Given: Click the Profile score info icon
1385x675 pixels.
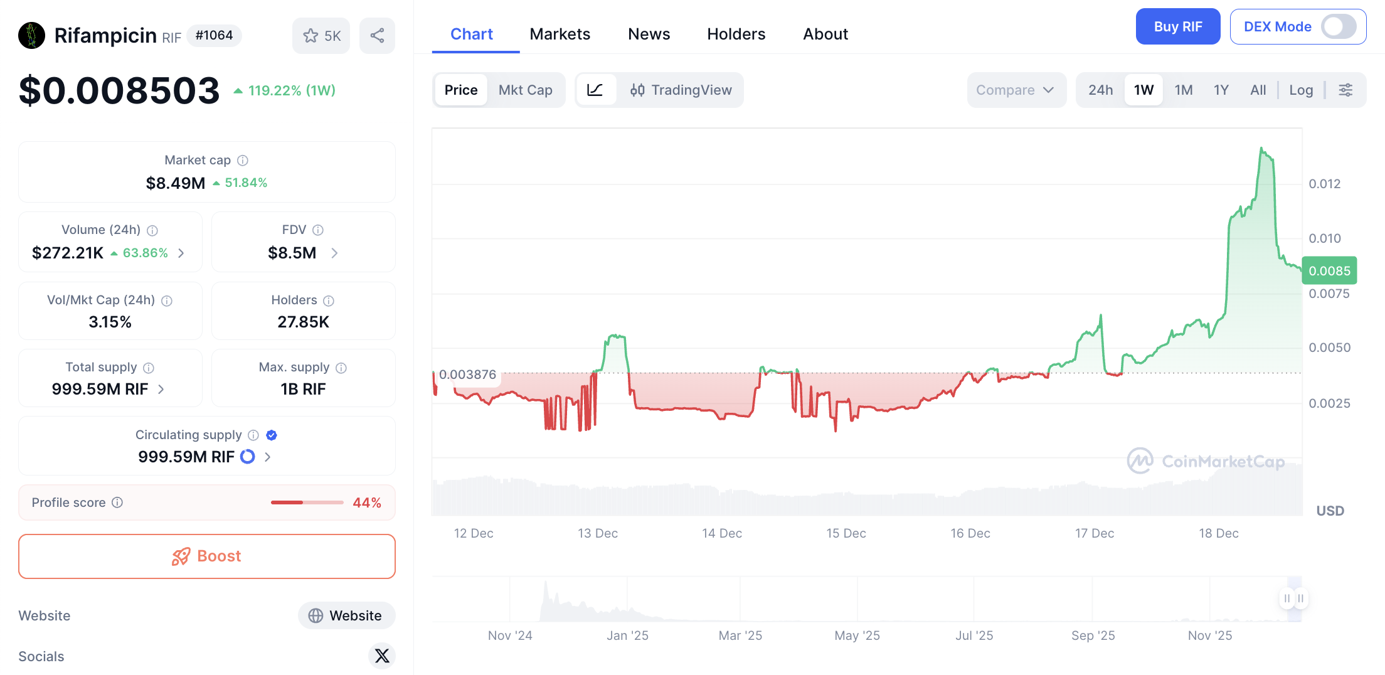Looking at the screenshot, I should pyautogui.click(x=117, y=502).
